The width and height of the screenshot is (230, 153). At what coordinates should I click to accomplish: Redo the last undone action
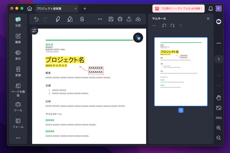tap(45, 19)
